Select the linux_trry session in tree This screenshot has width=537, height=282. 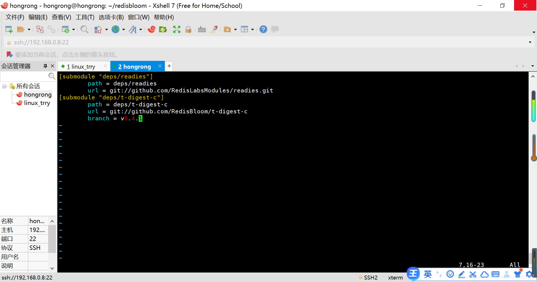(37, 103)
